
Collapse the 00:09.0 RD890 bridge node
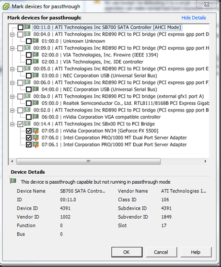coord(12,48)
